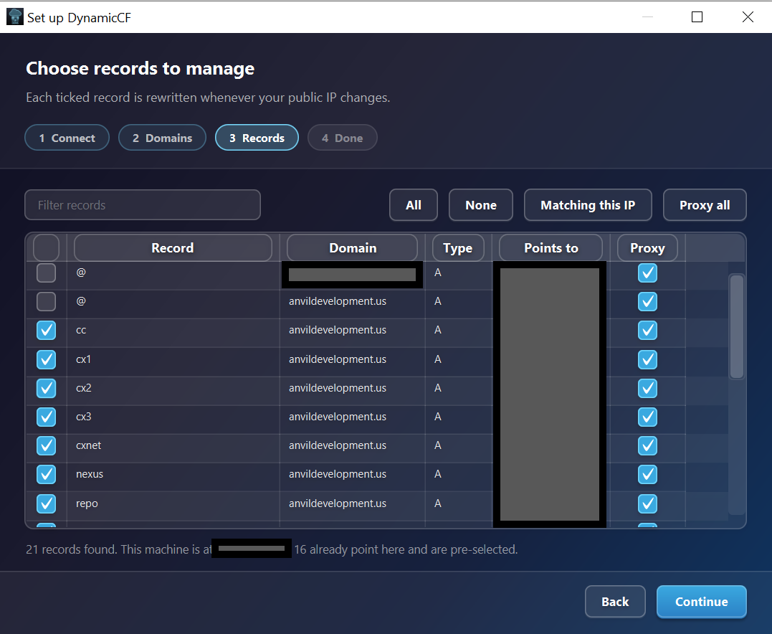This screenshot has height=634, width=772.
Task: Sort by the Proxy column header
Action: pos(647,247)
